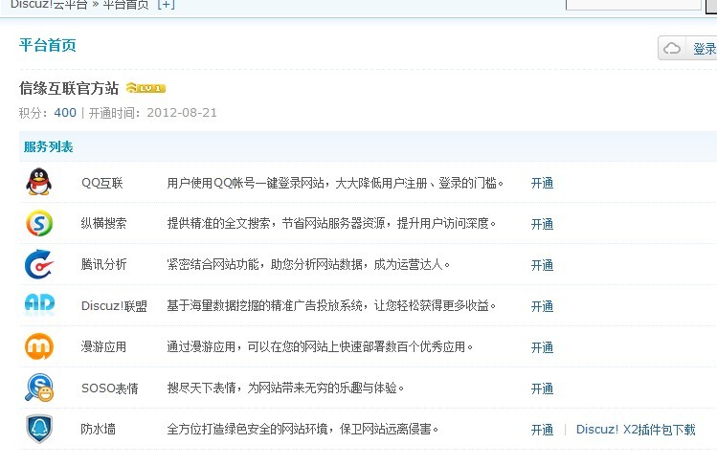Select the 防水墙 service name
The width and height of the screenshot is (717, 466).
click(x=98, y=429)
